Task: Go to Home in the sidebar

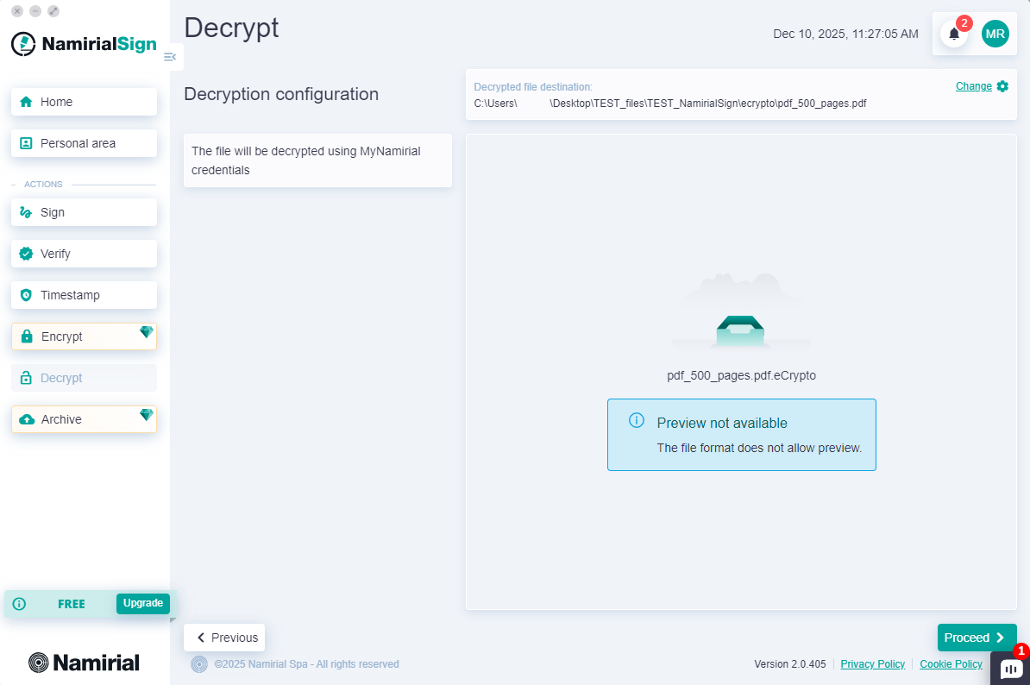Action: [84, 102]
